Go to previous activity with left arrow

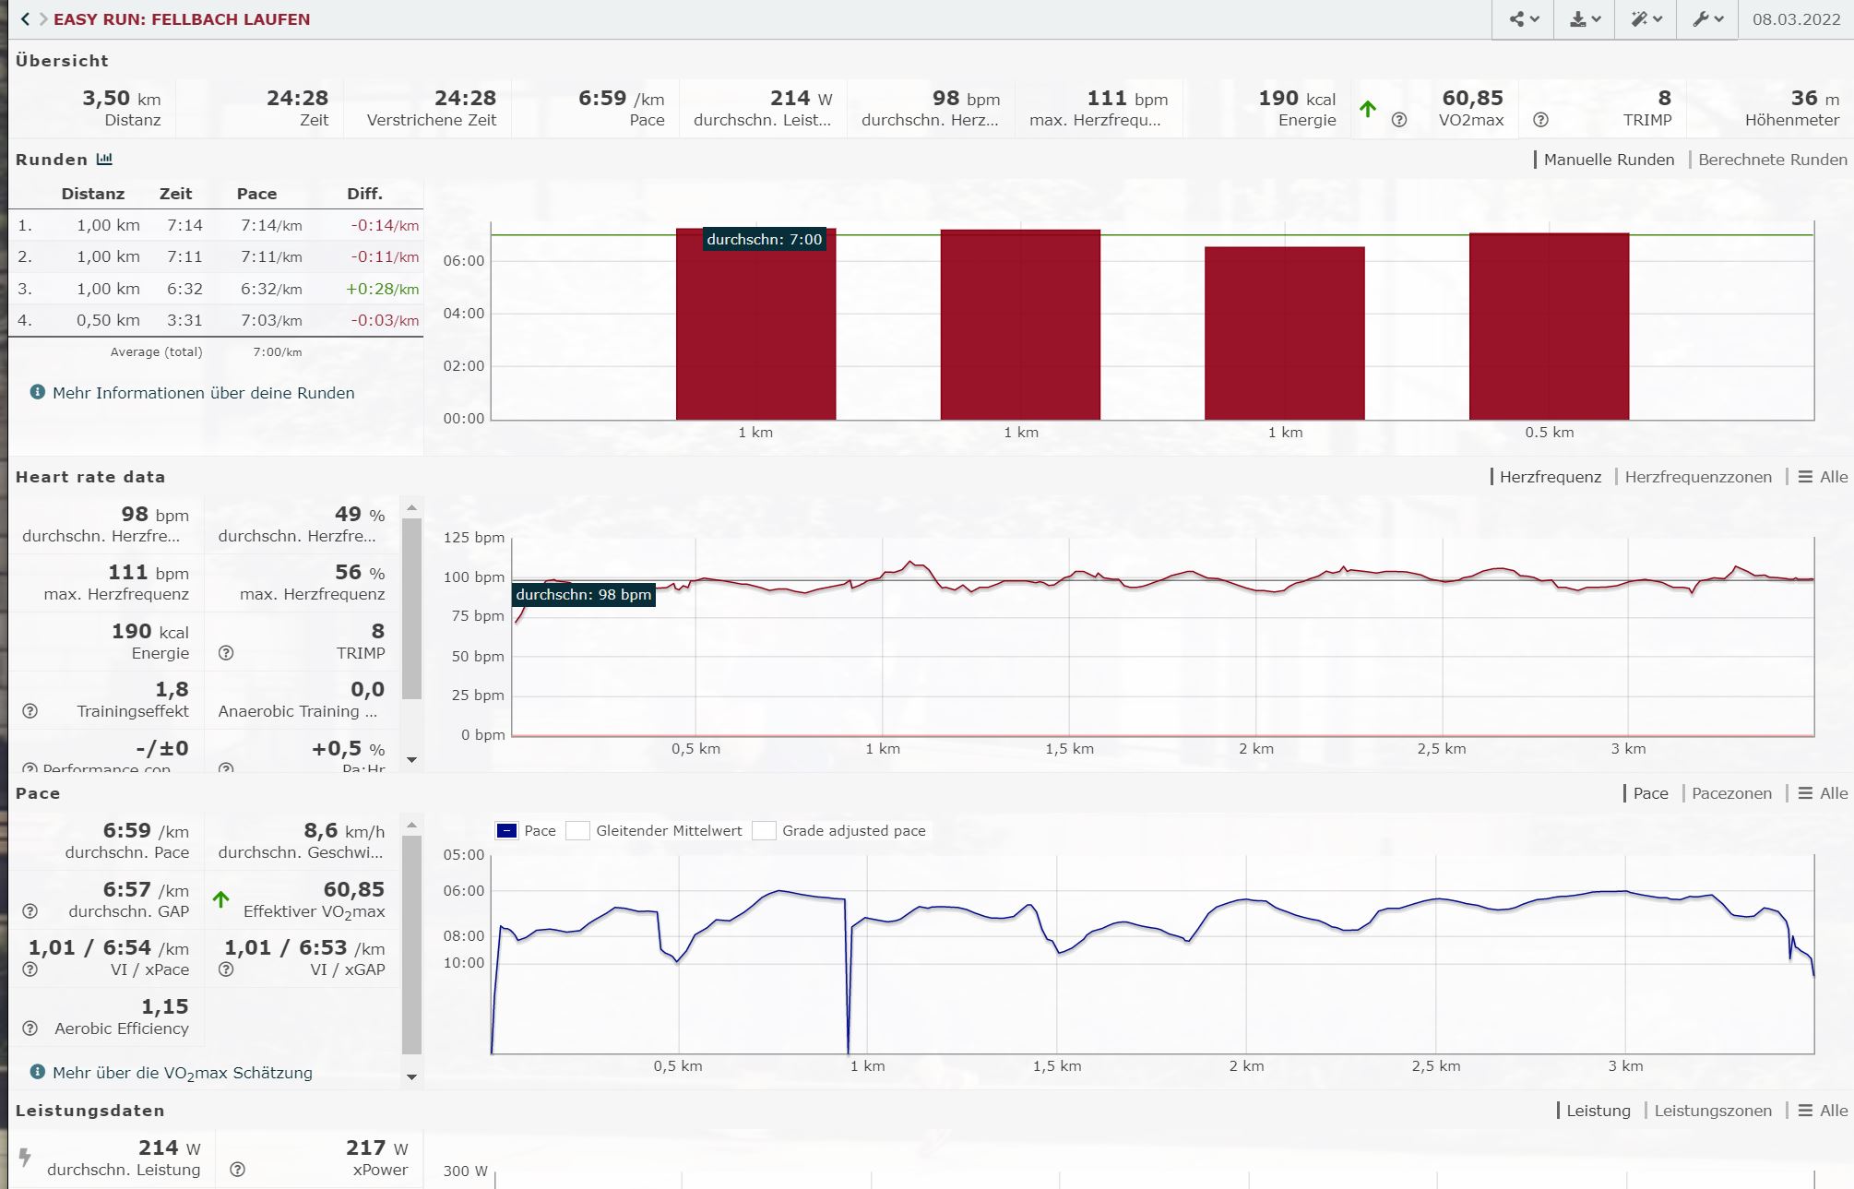[25, 18]
